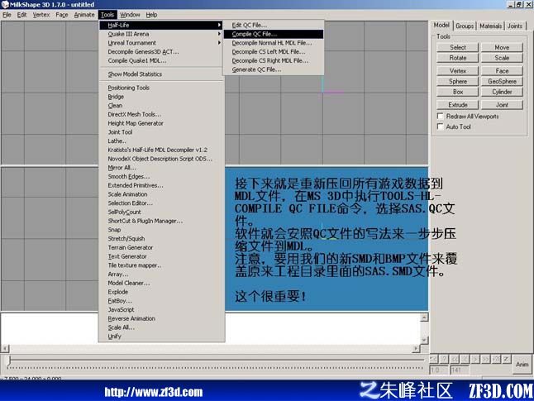
Task: Click the horizontal scrollbar right arrow
Action: [416, 348]
